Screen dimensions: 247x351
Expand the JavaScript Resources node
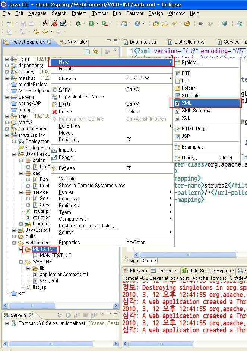pyautogui.click(x=14, y=230)
